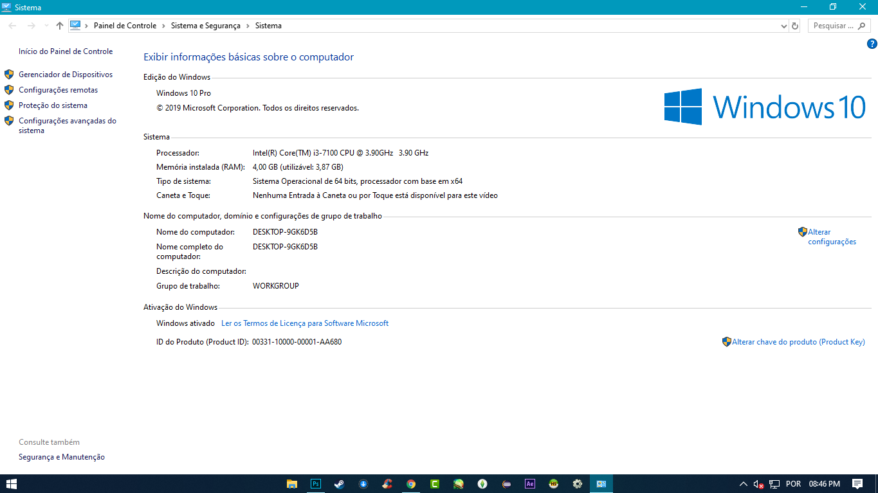Select Sistema e Segurança in the breadcrumb
This screenshot has width=878, height=493.
[206, 26]
